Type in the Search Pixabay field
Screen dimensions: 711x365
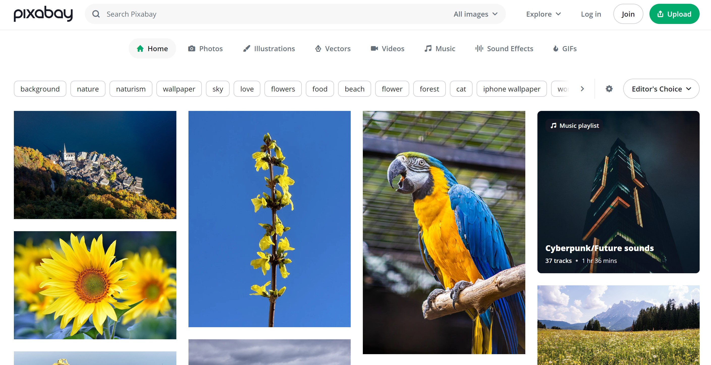(x=276, y=14)
